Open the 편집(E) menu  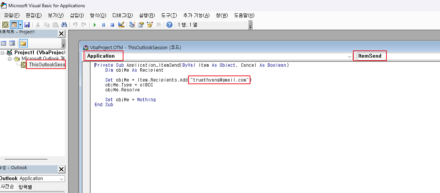[33, 15]
